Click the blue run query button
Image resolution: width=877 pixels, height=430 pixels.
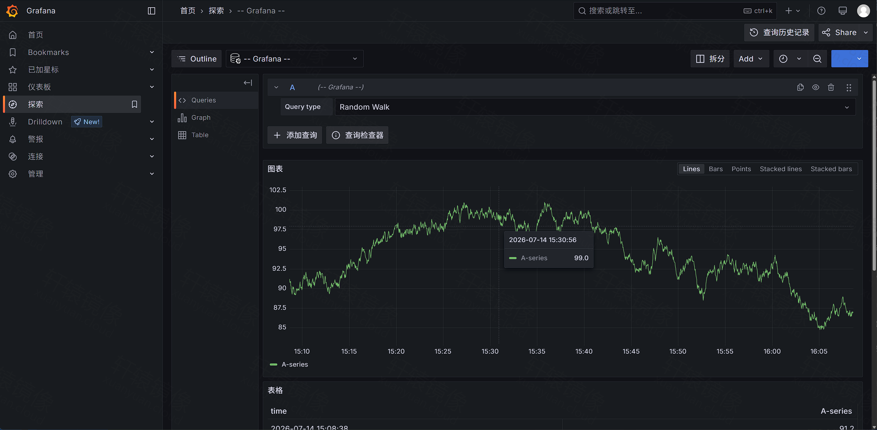pos(841,59)
